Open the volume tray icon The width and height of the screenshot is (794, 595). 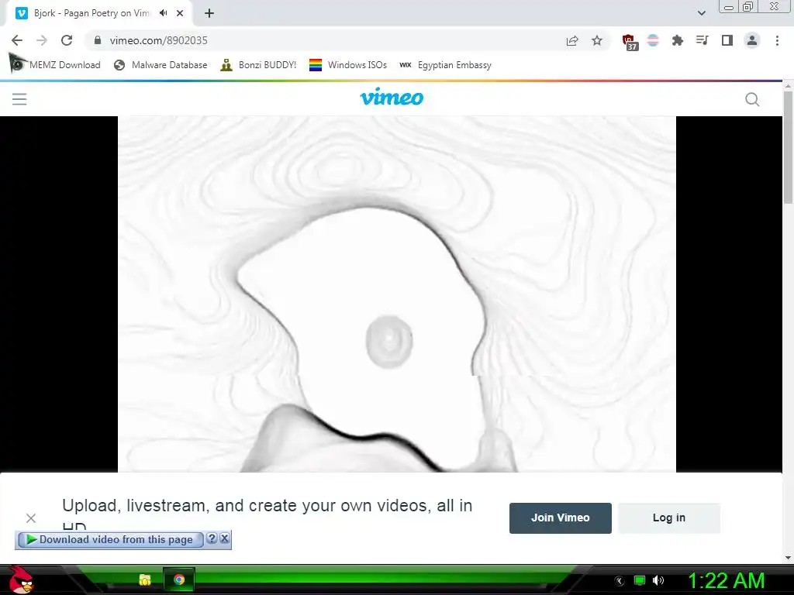[x=658, y=580]
